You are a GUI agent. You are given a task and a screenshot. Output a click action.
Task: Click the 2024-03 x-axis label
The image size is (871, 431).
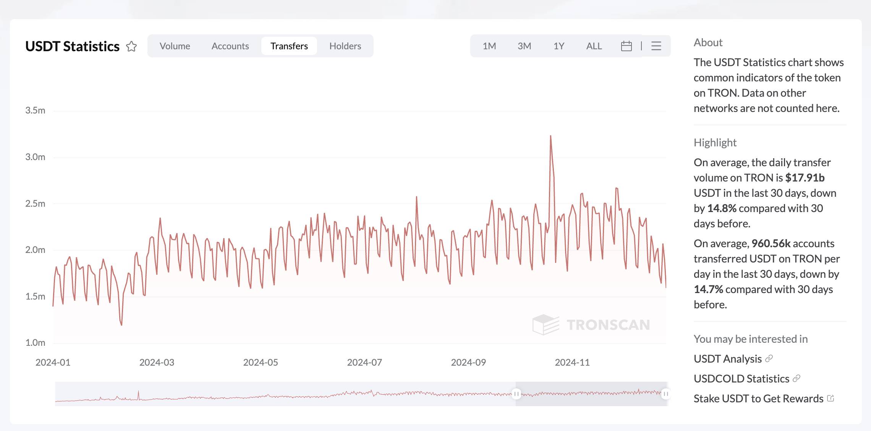tap(157, 362)
